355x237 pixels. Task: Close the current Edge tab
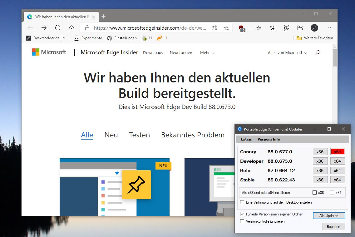[x=93, y=17]
